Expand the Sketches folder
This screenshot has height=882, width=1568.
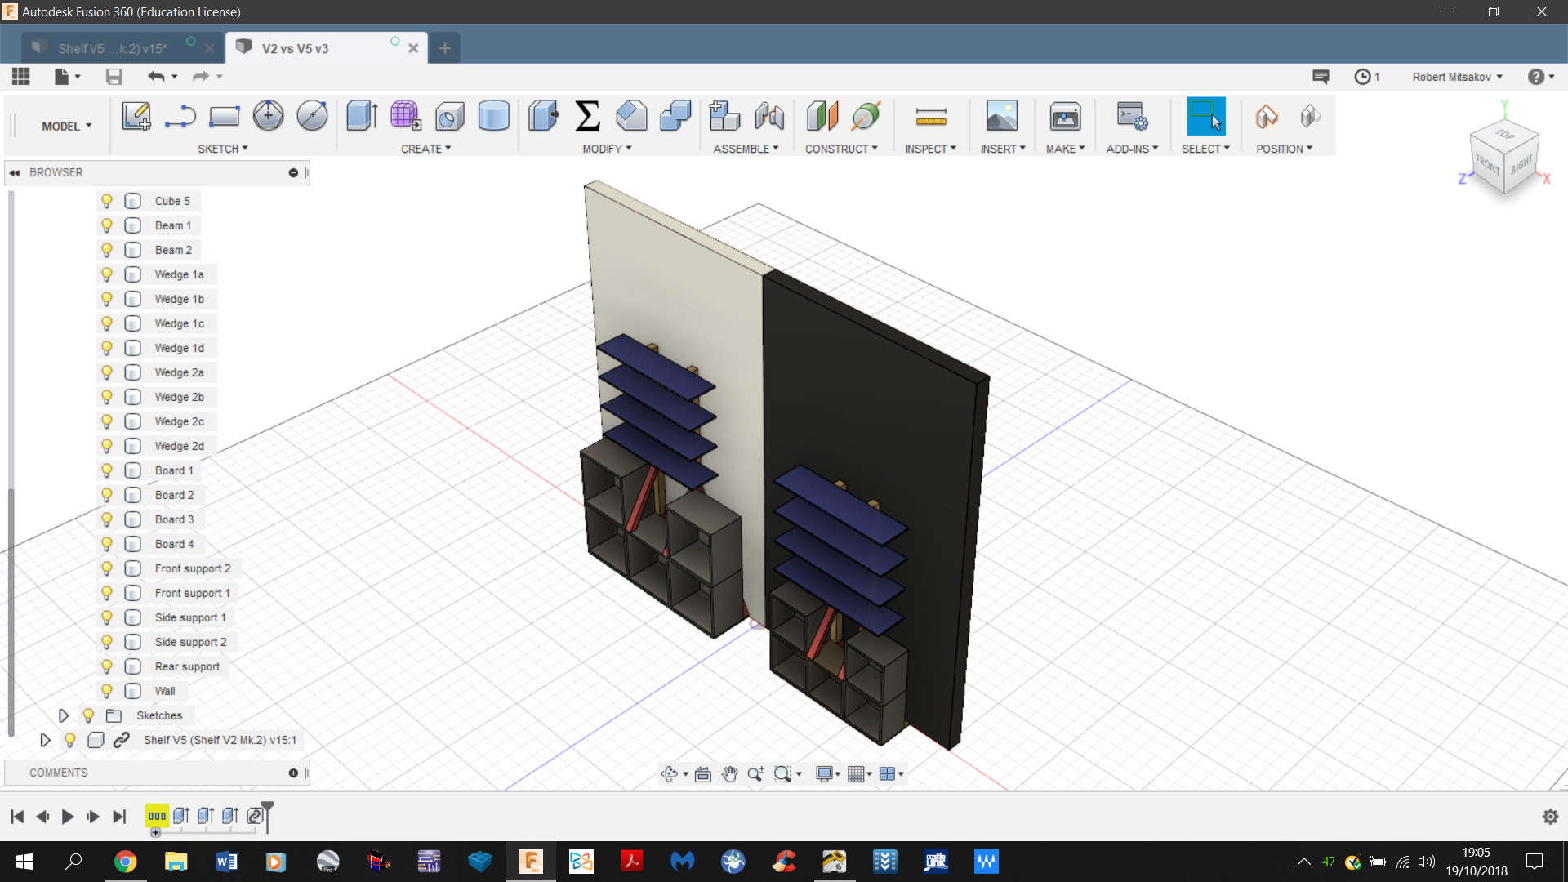64,715
